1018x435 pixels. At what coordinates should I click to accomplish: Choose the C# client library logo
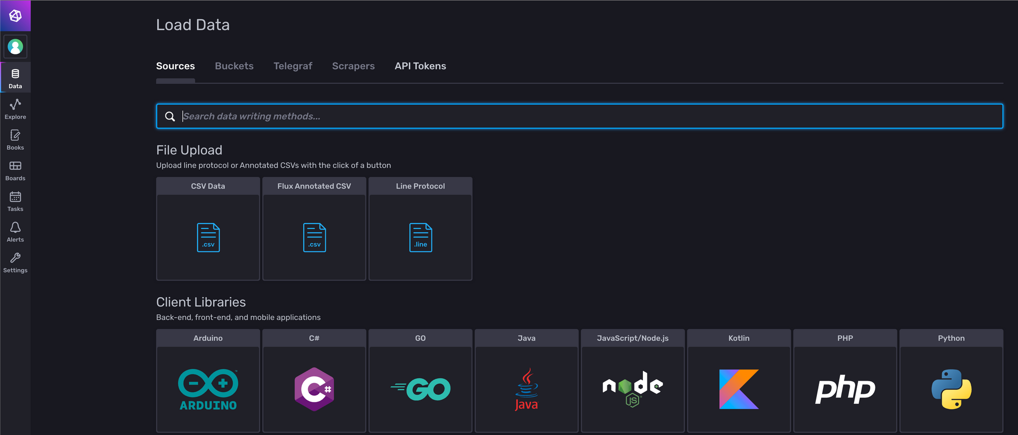[315, 389]
